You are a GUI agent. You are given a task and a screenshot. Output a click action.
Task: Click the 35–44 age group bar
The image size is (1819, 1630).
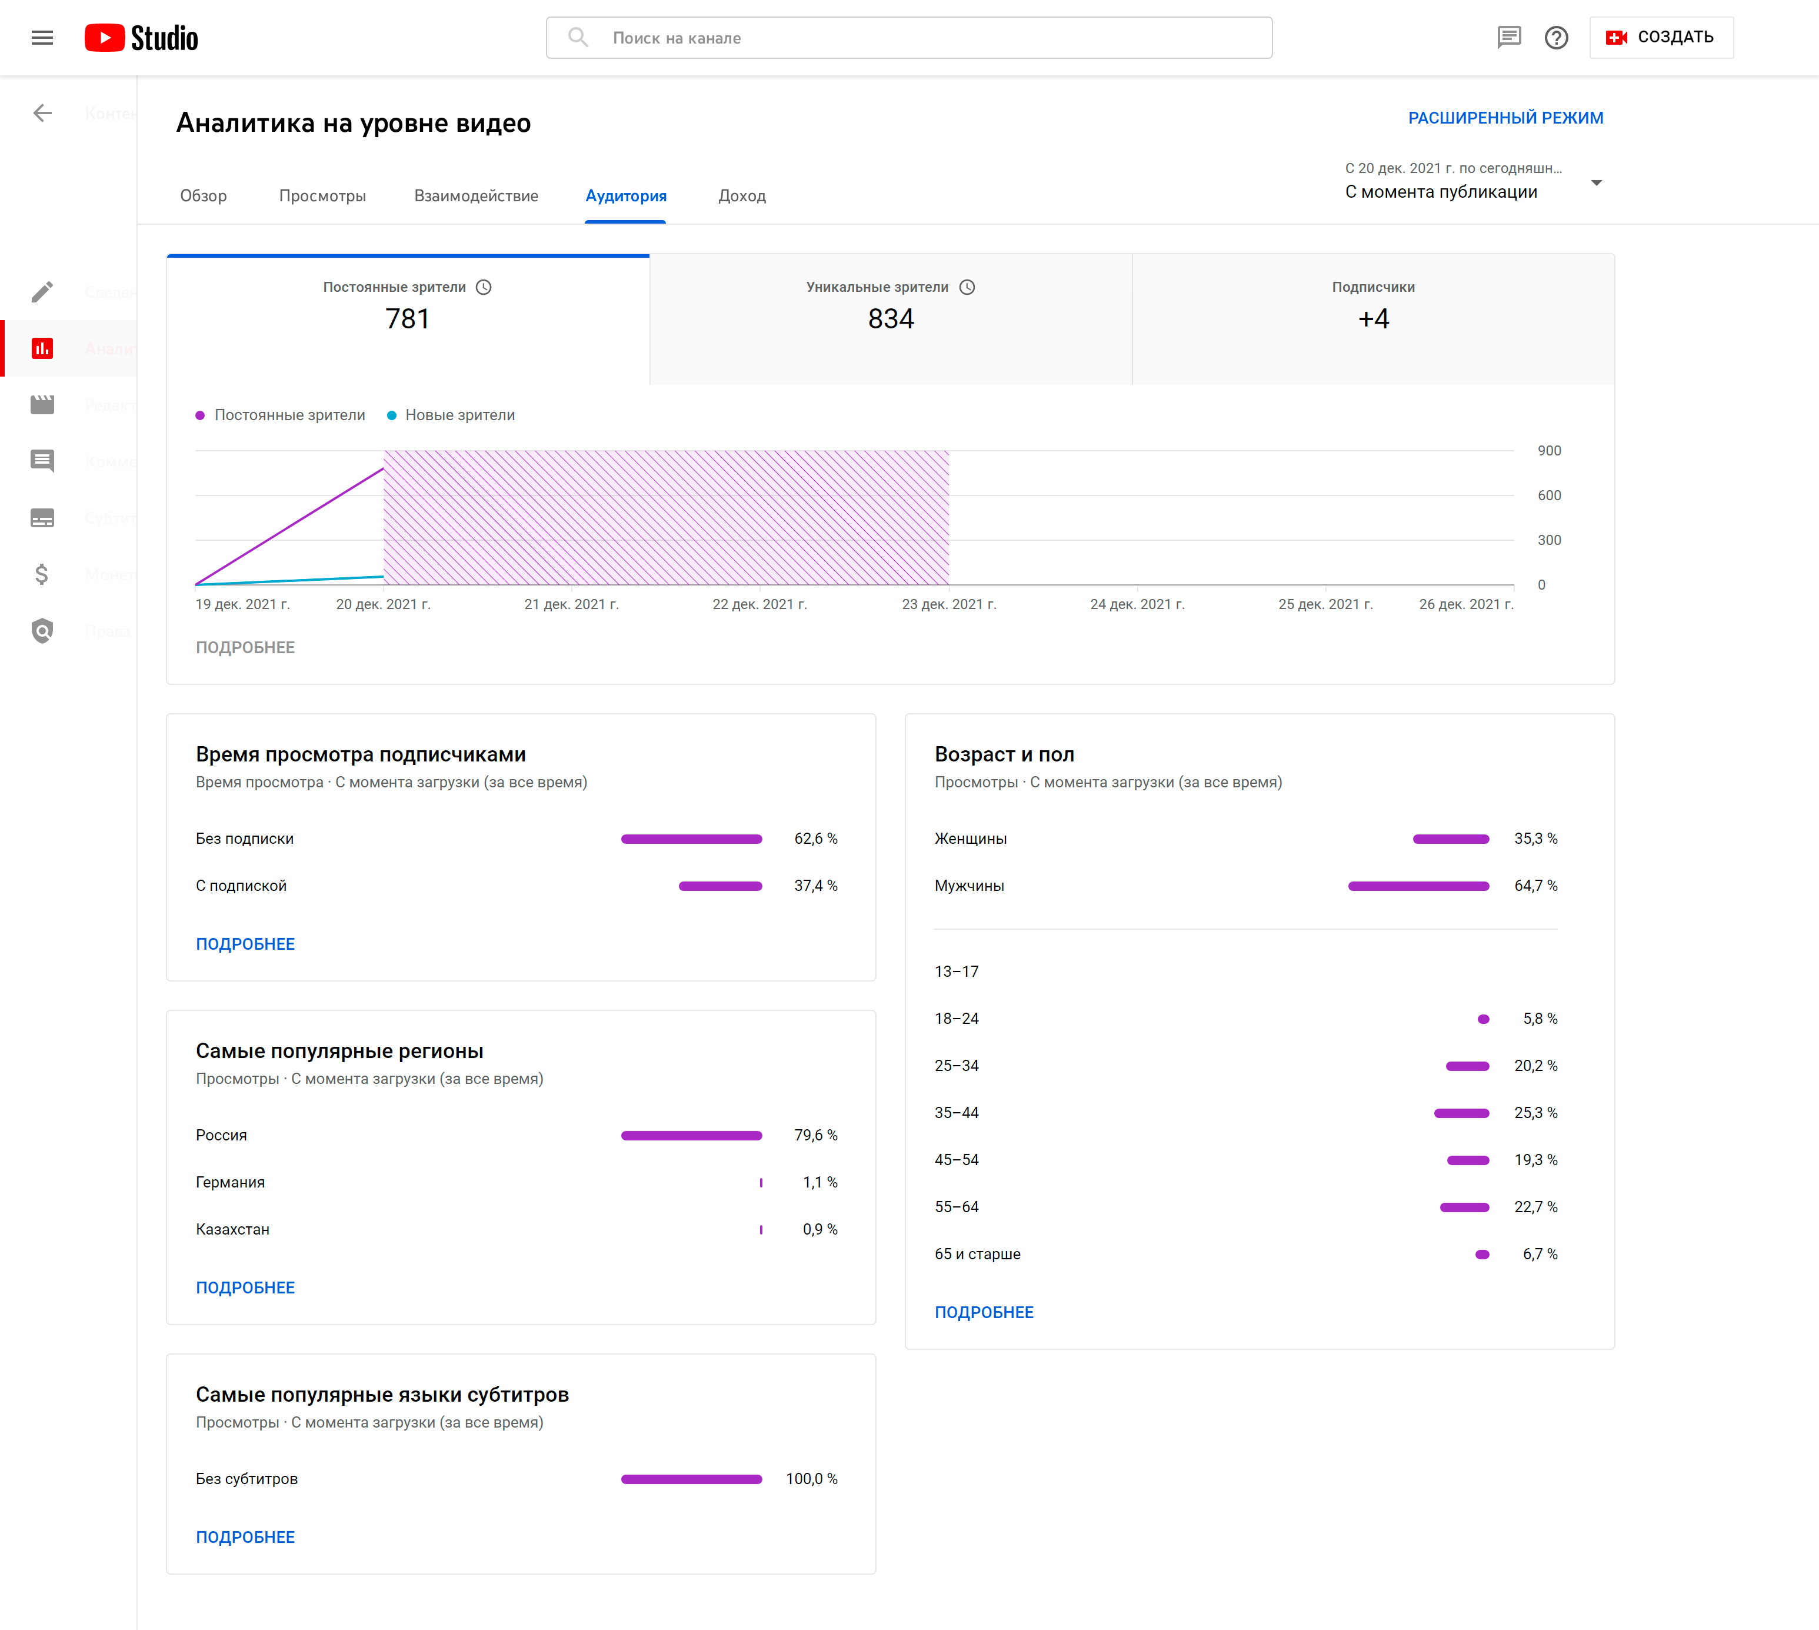coord(1462,1113)
